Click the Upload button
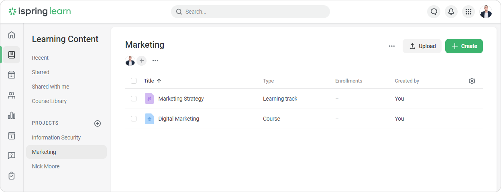Viewport: 501px width, 192px height. [422, 46]
